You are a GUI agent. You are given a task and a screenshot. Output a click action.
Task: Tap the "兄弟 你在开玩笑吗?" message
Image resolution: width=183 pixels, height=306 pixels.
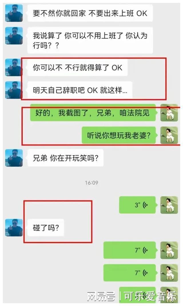pos(65,158)
